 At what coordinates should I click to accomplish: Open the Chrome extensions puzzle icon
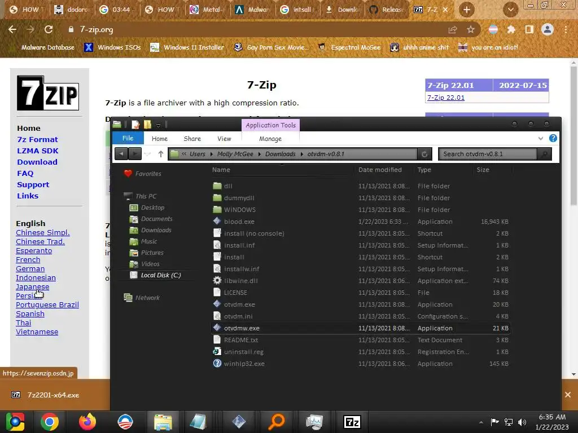[511, 29]
